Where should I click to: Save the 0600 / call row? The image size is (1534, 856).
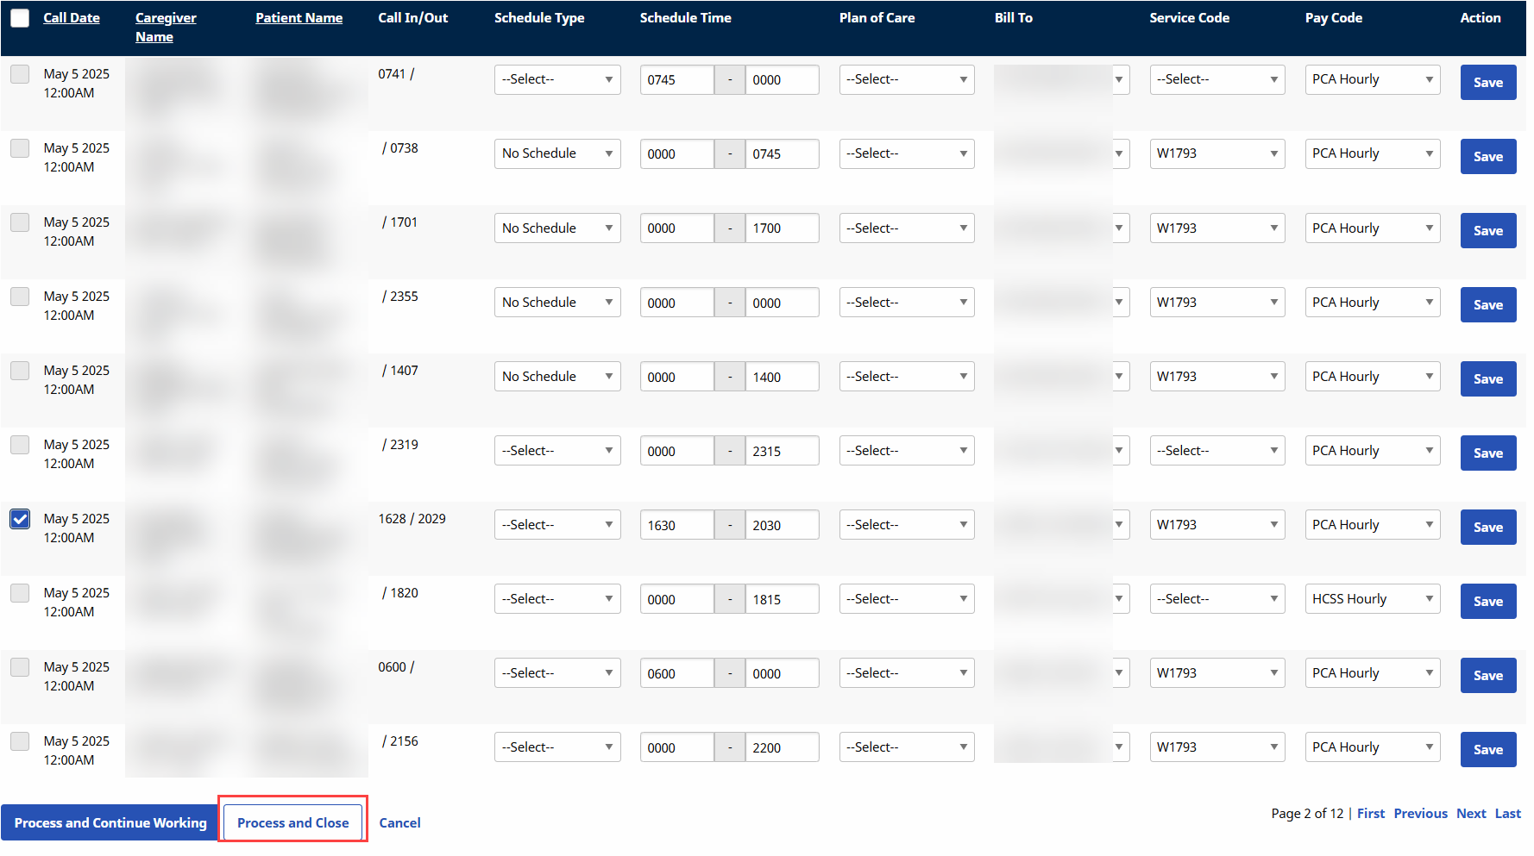pos(1487,676)
